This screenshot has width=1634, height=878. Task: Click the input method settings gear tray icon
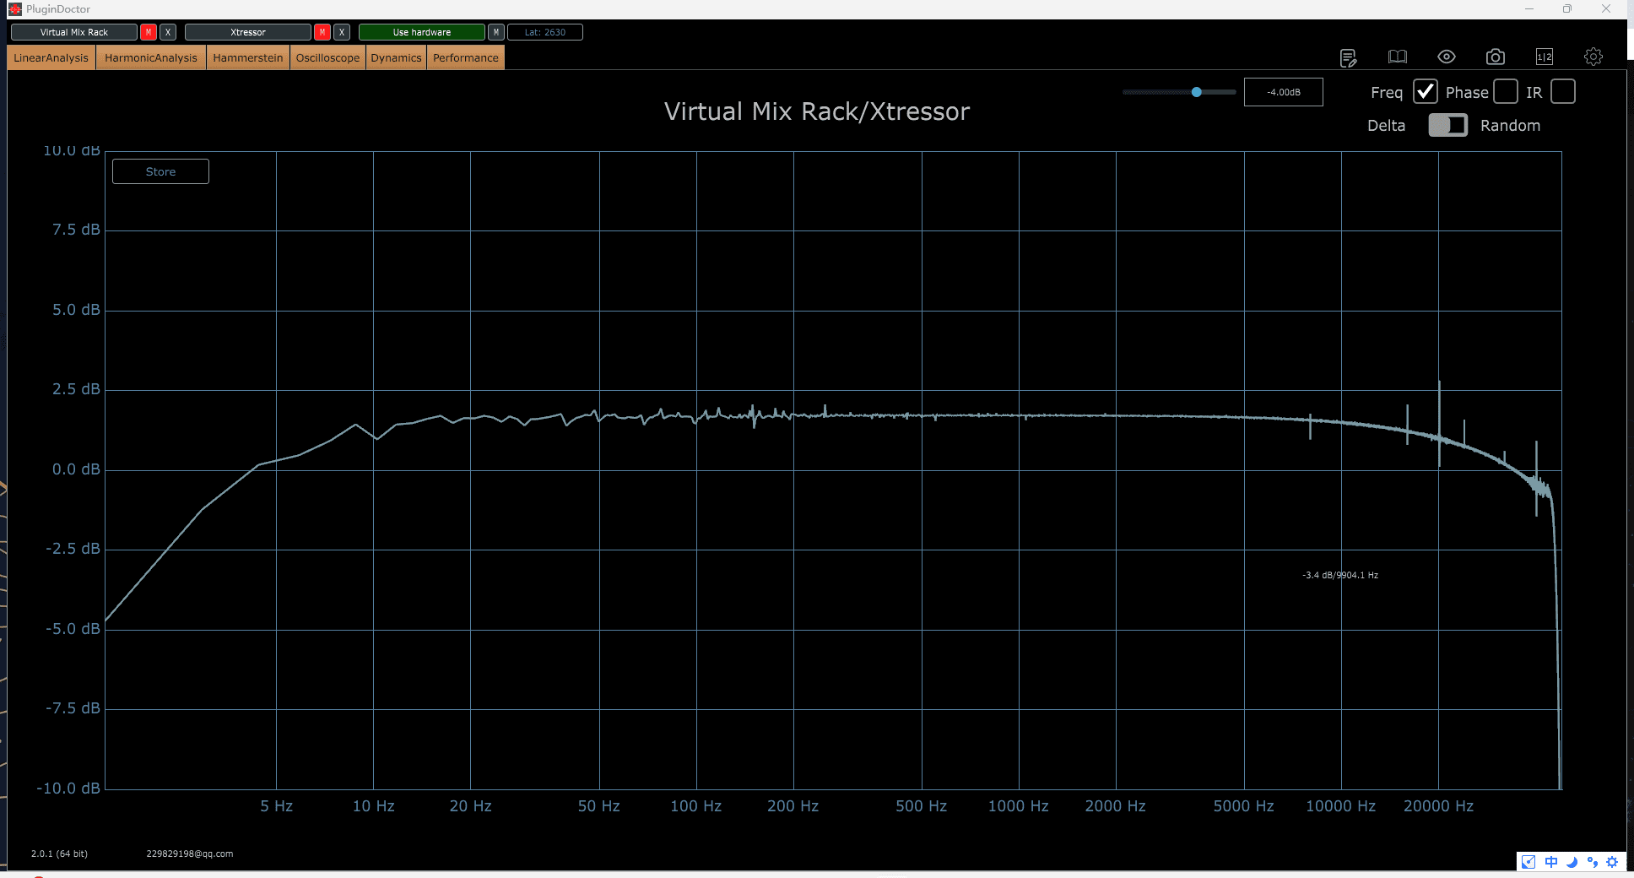point(1612,862)
